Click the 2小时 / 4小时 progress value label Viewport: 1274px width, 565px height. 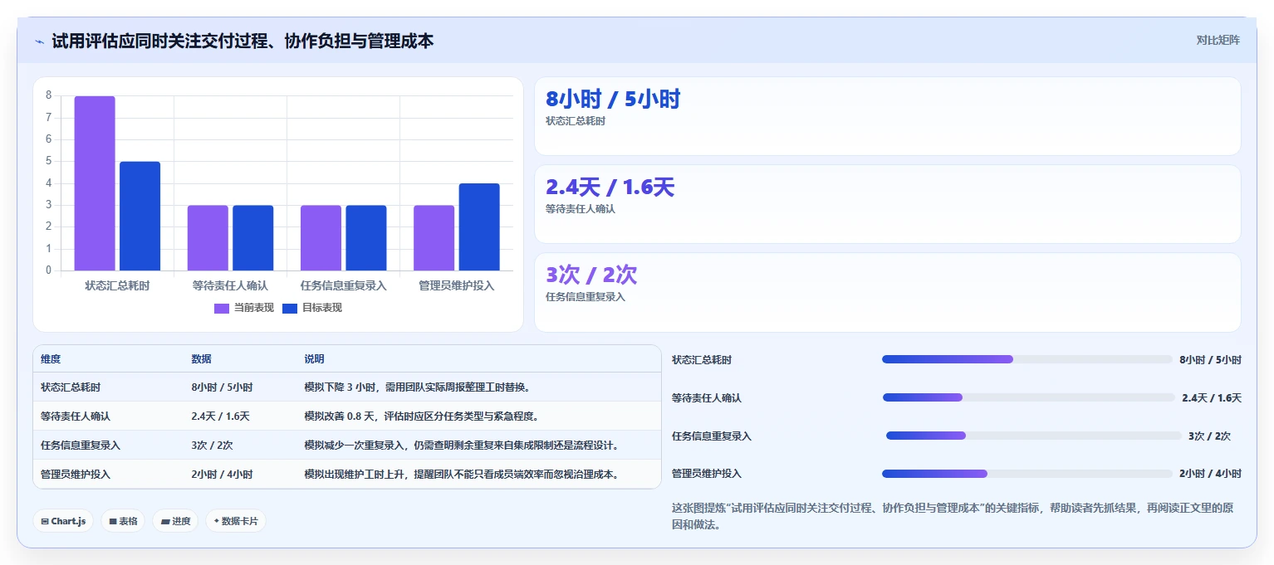tap(1210, 474)
